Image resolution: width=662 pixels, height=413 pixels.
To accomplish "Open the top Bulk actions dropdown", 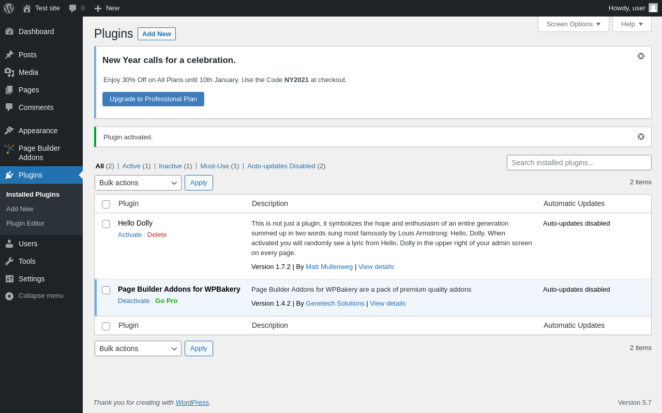I will pos(138,183).
